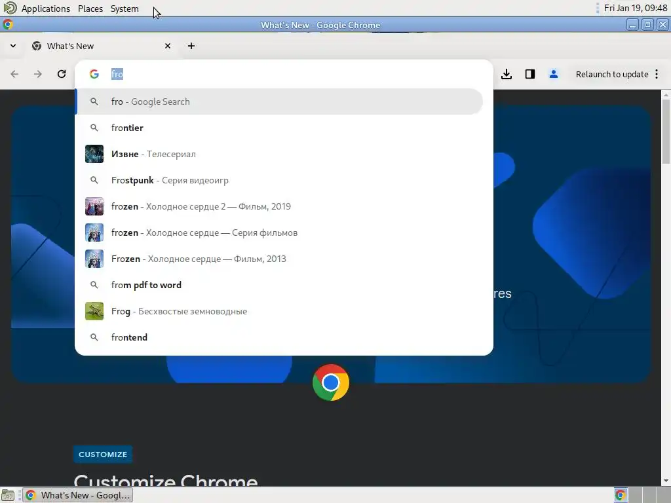Choose the 'Frostpunk' suggestion
This screenshot has width=671, height=503.
coord(279,180)
